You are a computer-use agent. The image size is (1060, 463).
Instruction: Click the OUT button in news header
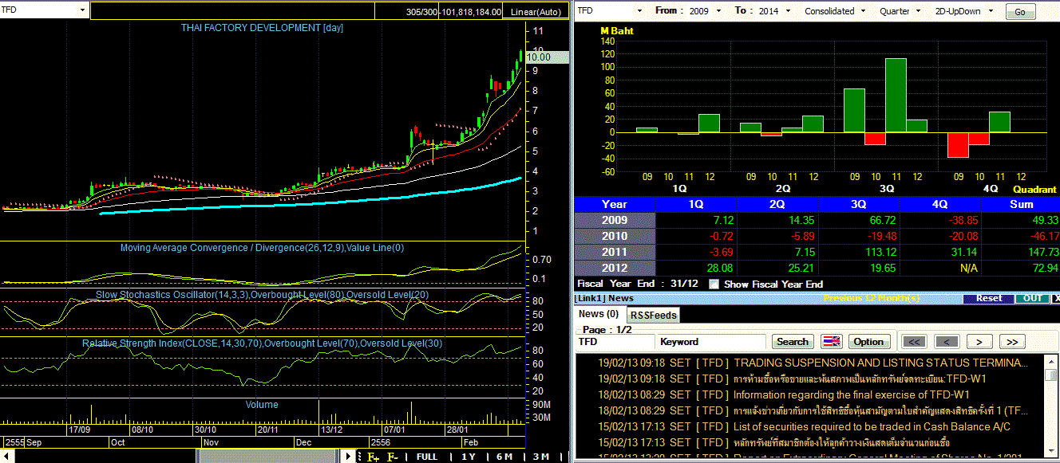(x=1030, y=298)
